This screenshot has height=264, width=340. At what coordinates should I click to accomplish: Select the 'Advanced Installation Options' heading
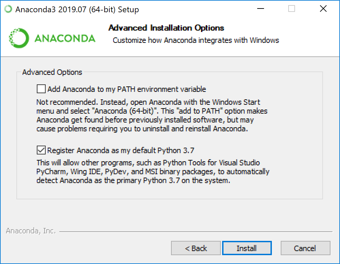pos(166,28)
